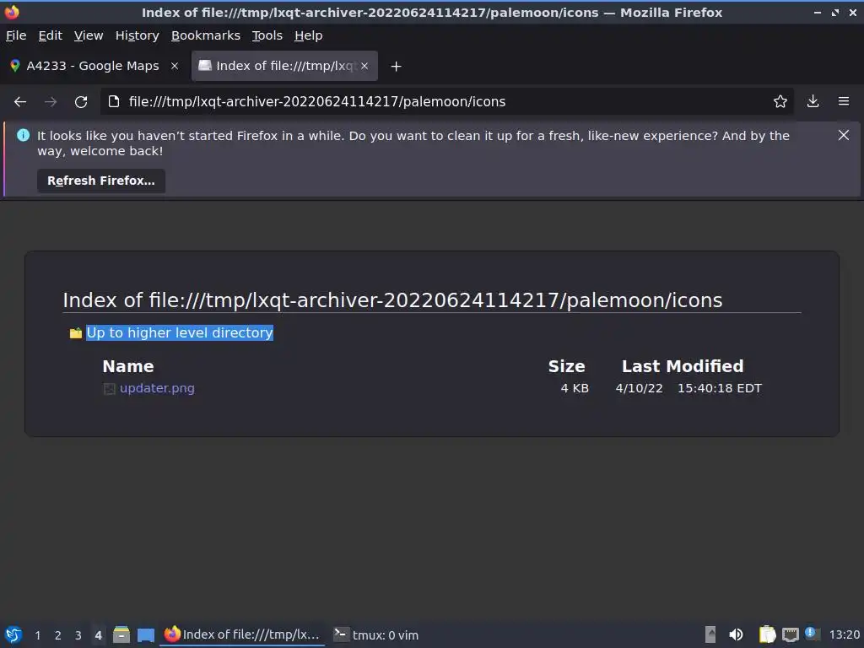Bookmark this page with the star icon

click(780, 101)
